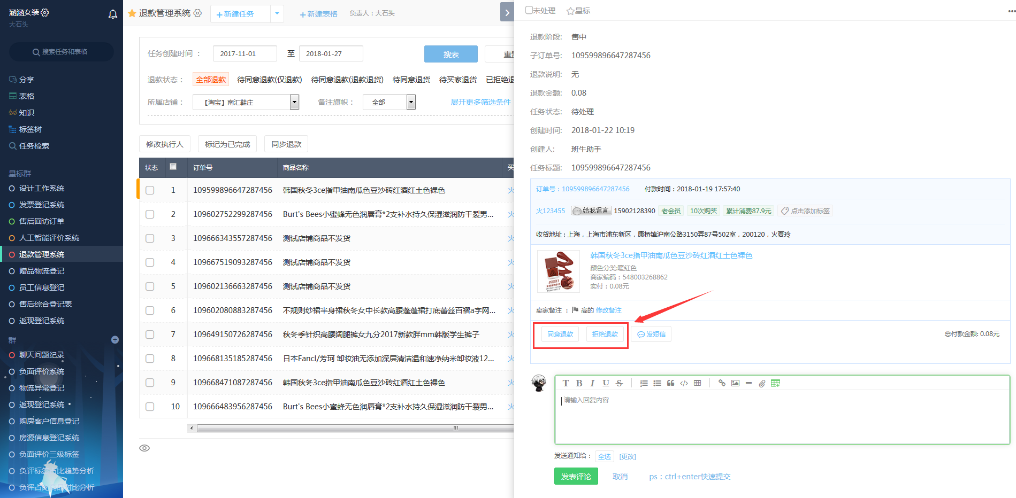Click the green 发表评论 button
1016x498 pixels.
[576, 476]
